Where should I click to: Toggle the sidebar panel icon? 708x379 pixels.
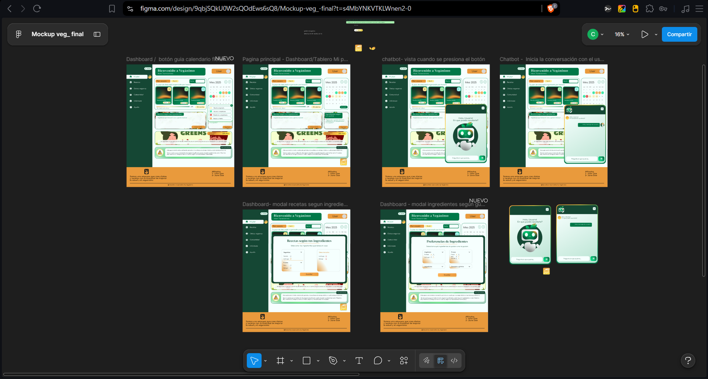[97, 34]
